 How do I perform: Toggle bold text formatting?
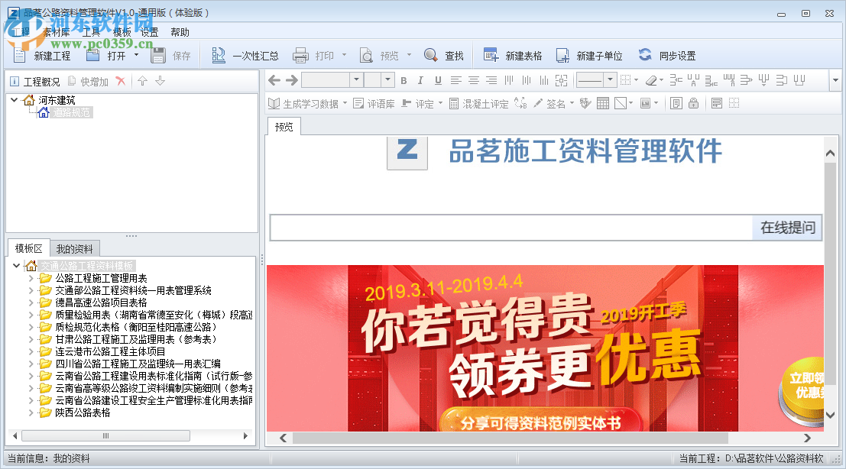(404, 79)
